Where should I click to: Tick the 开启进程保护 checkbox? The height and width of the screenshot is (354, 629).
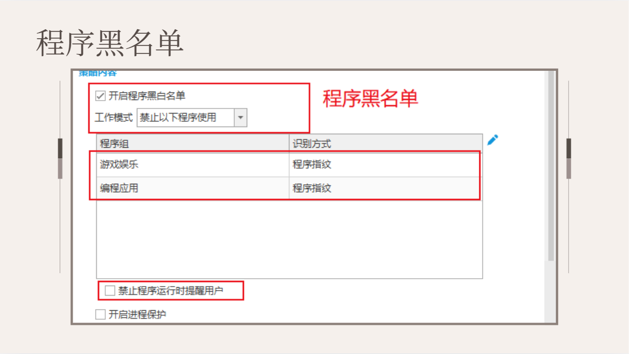[100, 314]
